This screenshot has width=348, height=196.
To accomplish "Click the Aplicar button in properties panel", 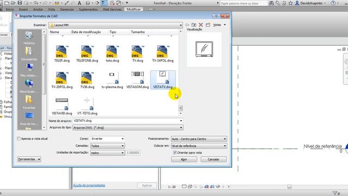I will (x=147, y=185).
